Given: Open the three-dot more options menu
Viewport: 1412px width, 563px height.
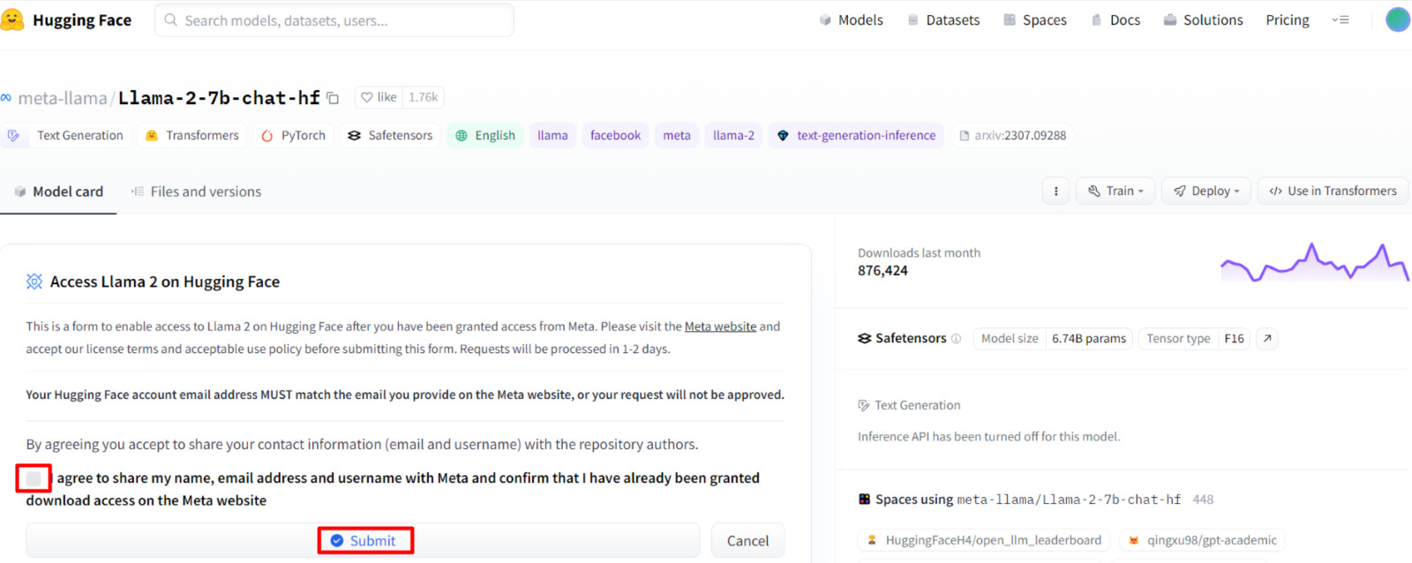Looking at the screenshot, I should [1055, 191].
